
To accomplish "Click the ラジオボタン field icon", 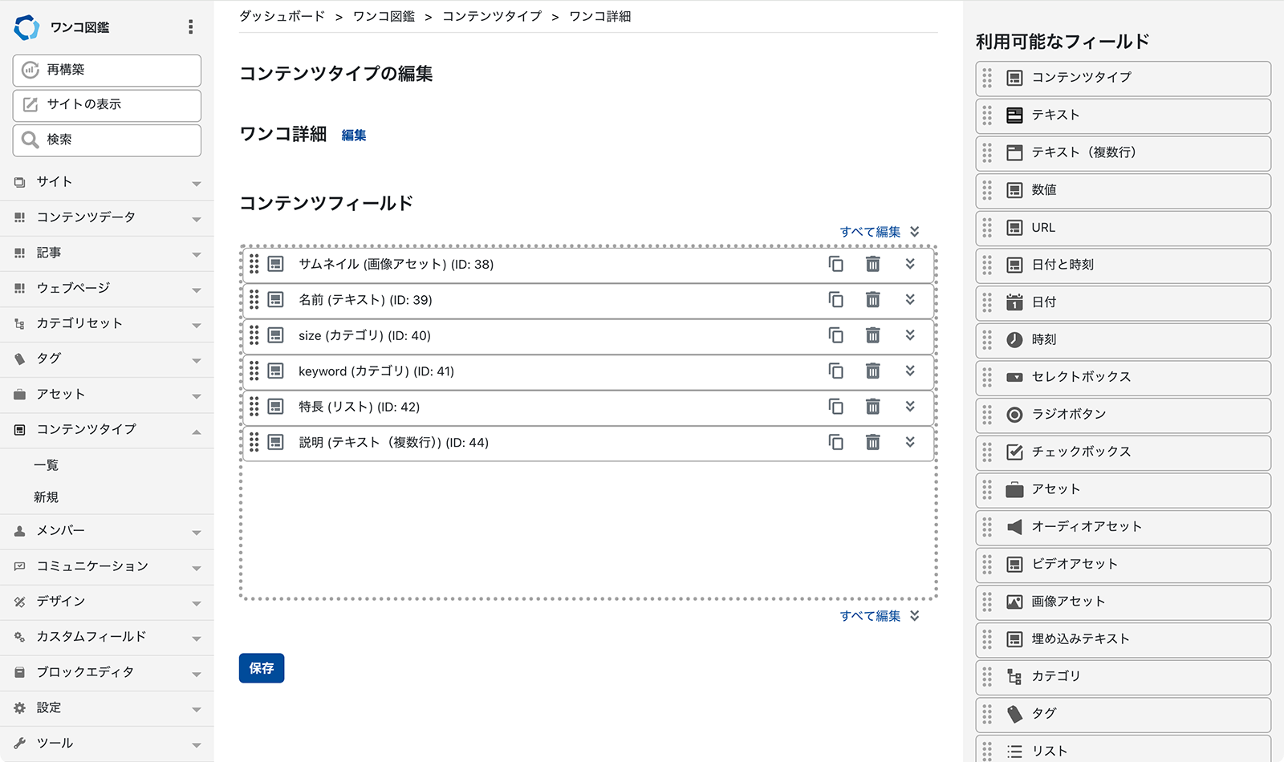I will (1014, 415).
